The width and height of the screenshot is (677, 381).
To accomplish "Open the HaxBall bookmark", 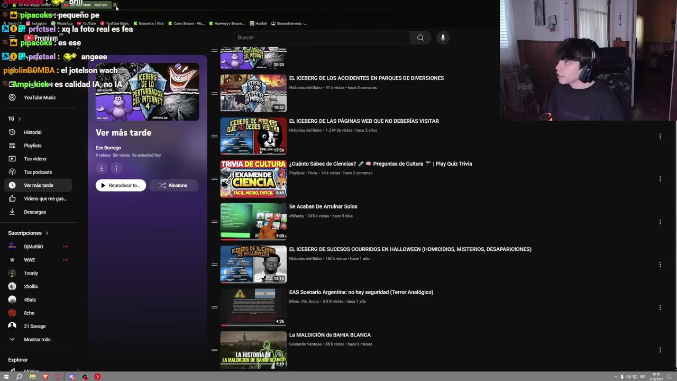I will coord(258,23).
